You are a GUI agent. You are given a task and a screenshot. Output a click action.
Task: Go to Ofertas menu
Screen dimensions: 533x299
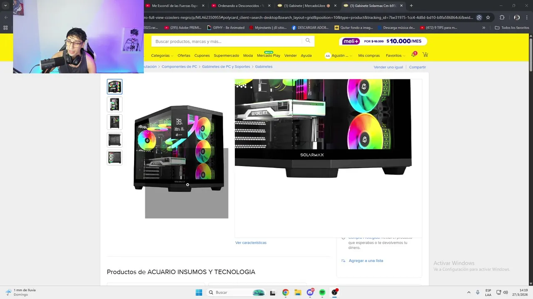184,55
